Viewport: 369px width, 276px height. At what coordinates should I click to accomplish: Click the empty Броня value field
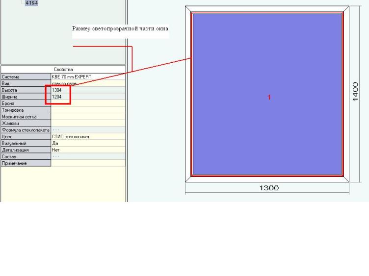pos(88,104)
